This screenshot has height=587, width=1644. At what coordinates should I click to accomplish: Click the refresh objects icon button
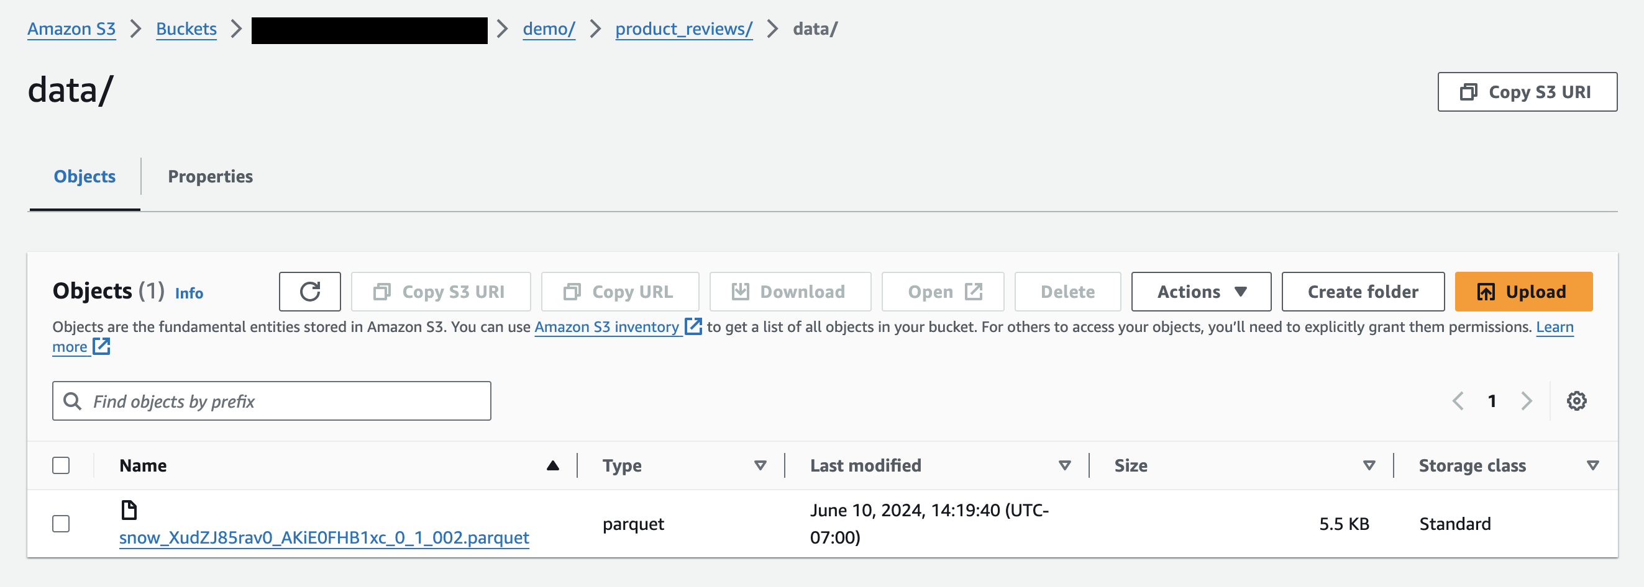click(309, 292)
